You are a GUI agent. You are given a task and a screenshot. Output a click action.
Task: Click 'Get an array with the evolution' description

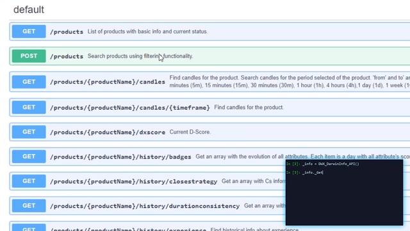point(303,157)
